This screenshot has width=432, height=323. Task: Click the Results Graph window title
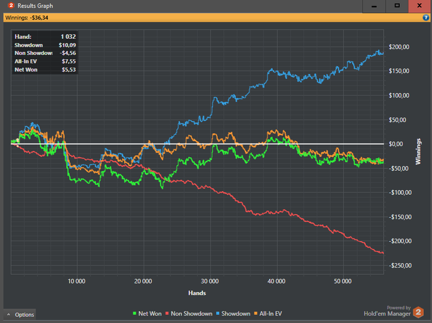coord(35,6)
